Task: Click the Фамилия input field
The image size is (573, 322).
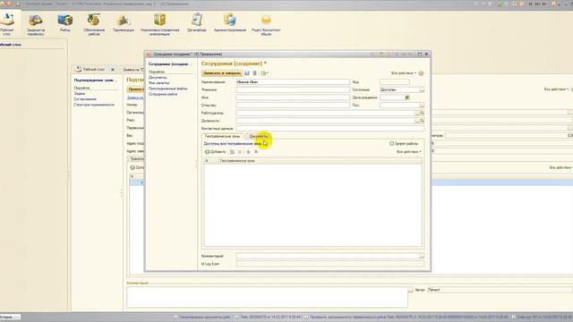Action: click(x=293, y=89)
